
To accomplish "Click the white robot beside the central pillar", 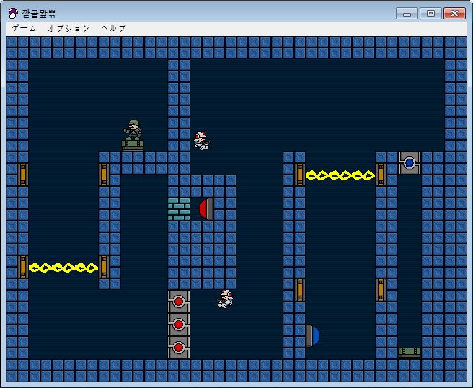I will [x=201, y=141].
